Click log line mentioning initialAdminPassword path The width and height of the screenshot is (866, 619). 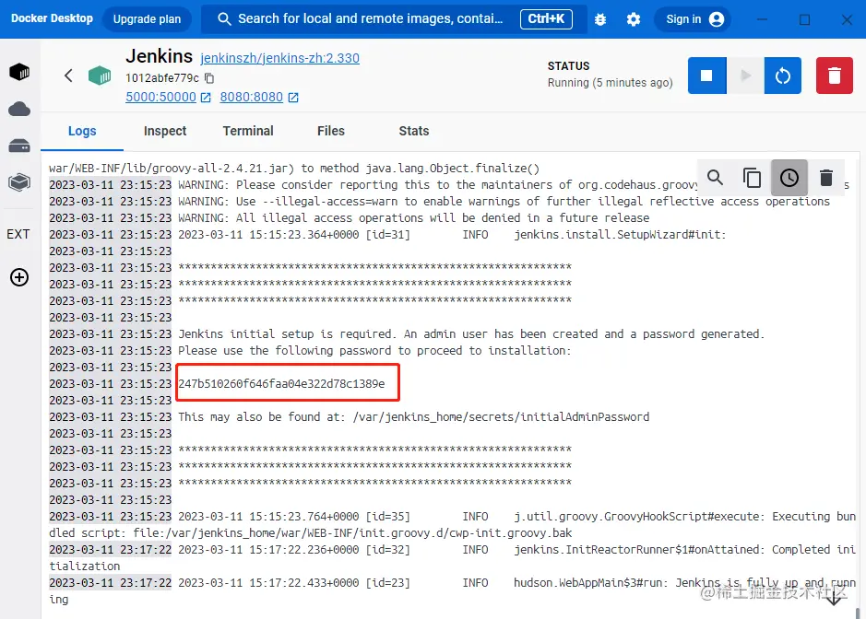tap(414, 416)
